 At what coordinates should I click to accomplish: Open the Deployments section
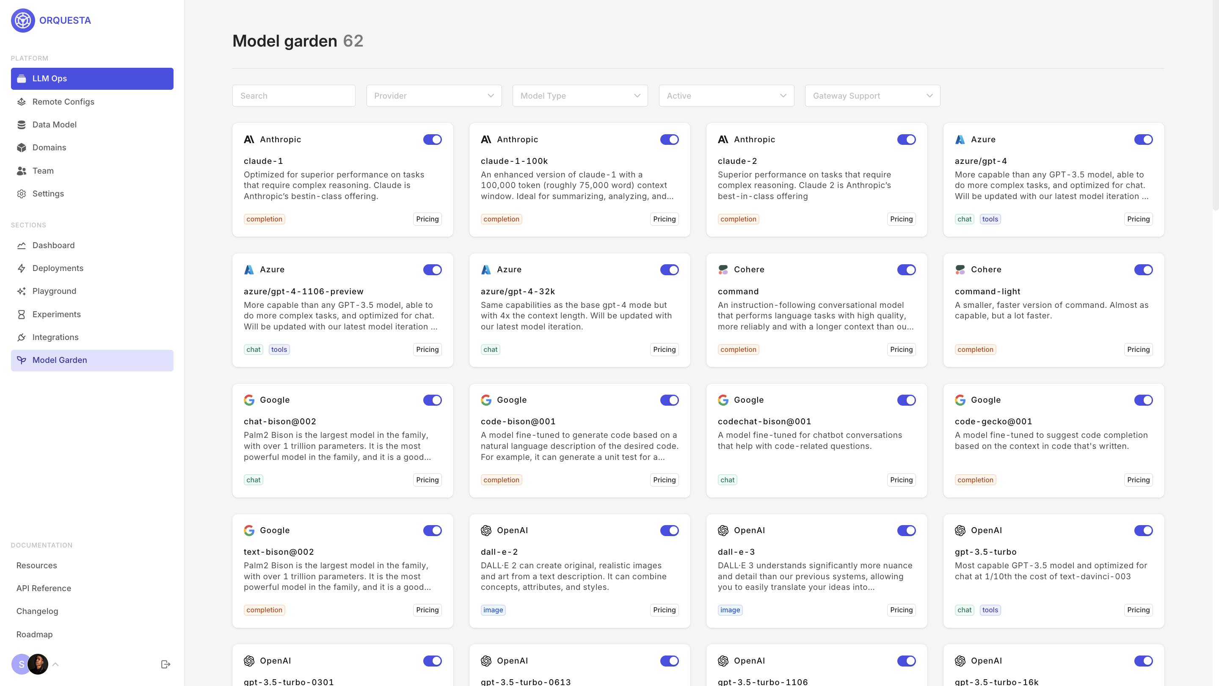[92, 268]
